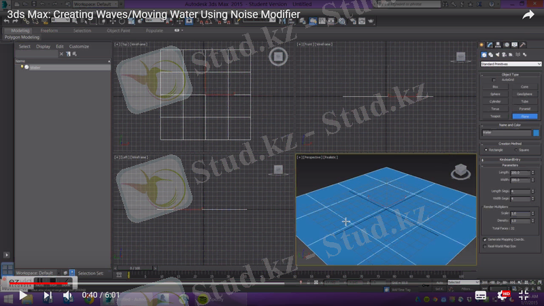Select the Systems category icon

(x=525, y=55)
